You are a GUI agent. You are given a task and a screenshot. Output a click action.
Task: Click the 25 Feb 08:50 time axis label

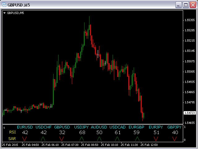90,145
